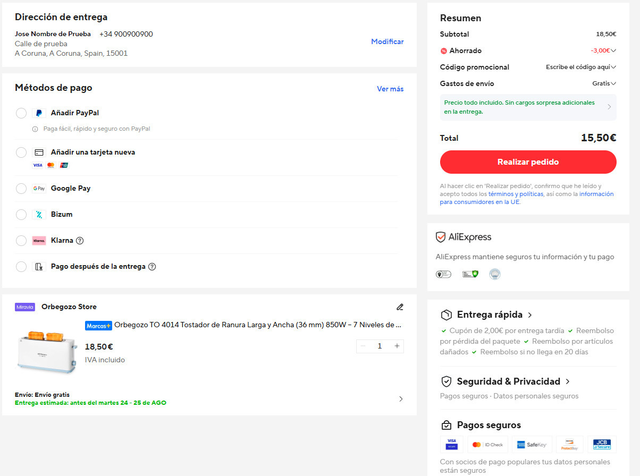Click the Orbegozo toaster product thumbnail
The width and height of the screenshot is (640, 476).
47,351
